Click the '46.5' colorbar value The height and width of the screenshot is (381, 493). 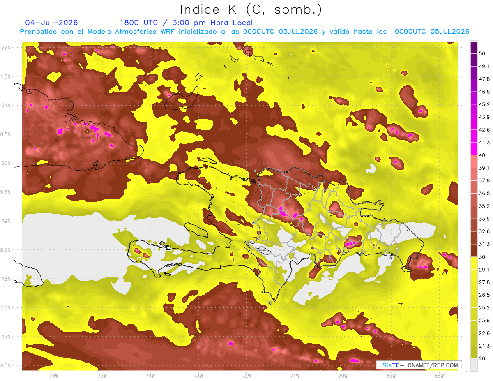pos(485,92)
